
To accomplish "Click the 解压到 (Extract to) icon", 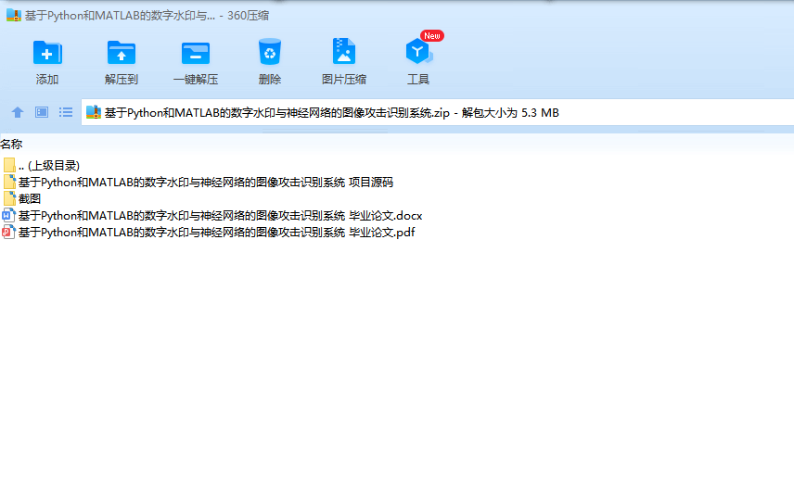I will coord(121,53).
